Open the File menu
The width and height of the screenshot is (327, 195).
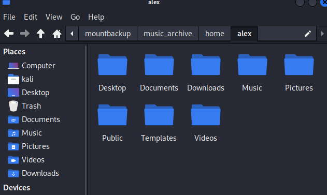point(9,17)
